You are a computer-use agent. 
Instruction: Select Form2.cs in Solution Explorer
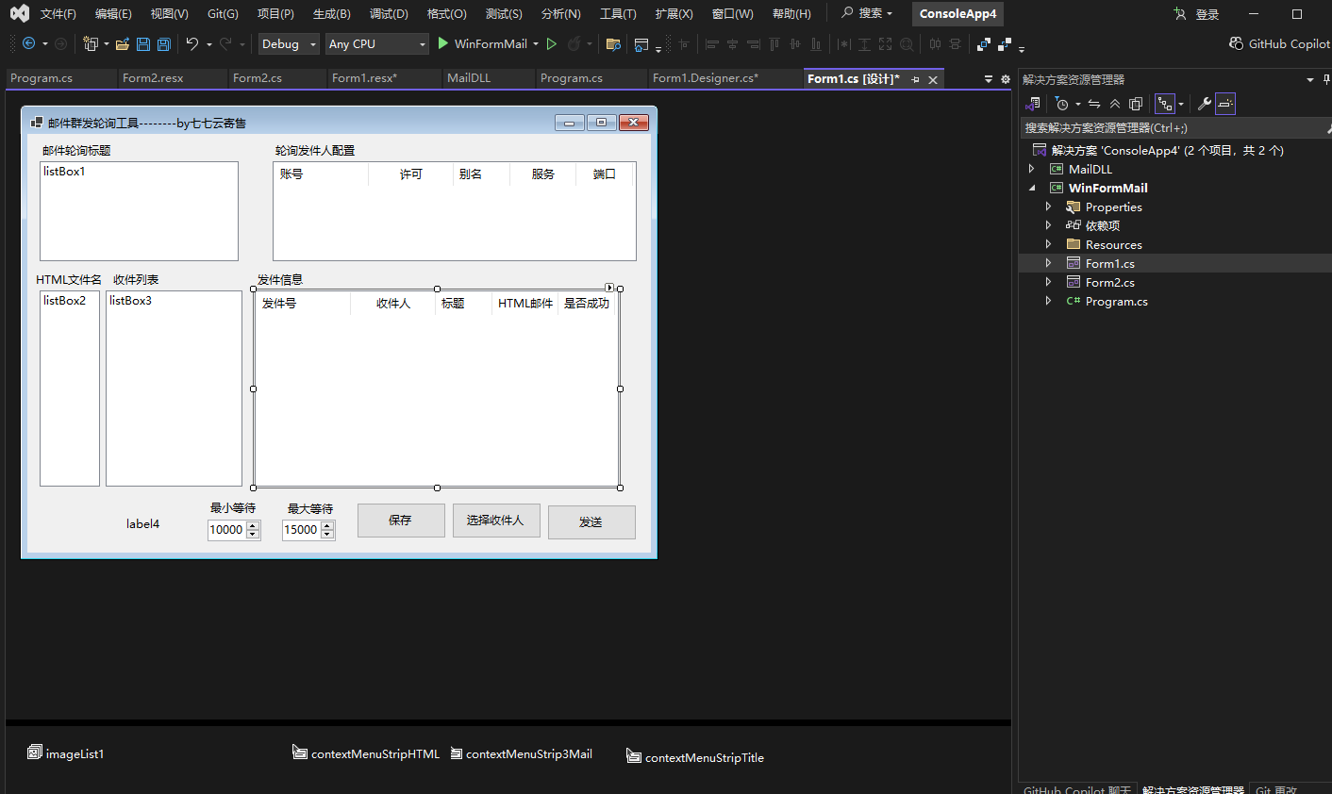tap(1109, 283)
